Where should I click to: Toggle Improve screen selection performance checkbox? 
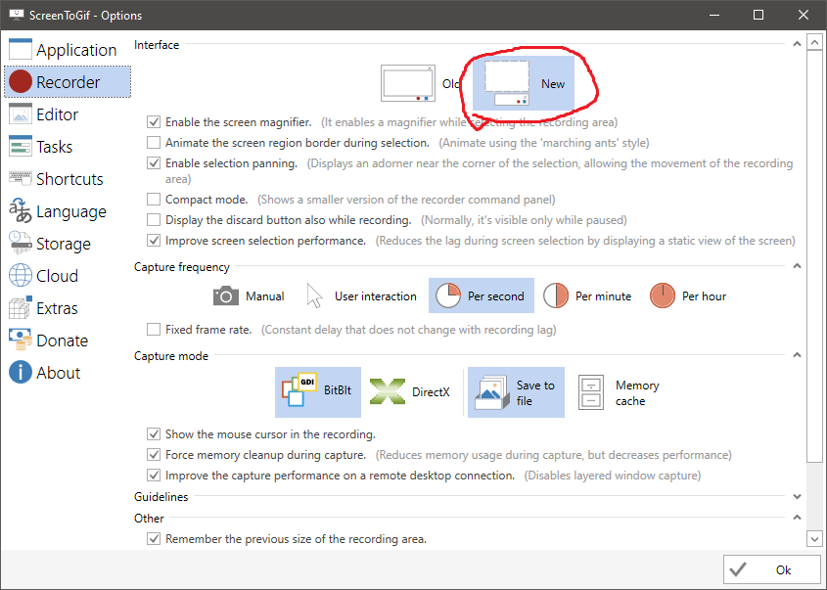coord(154,241)
